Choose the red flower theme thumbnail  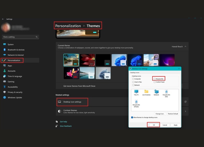pos(87,60)
